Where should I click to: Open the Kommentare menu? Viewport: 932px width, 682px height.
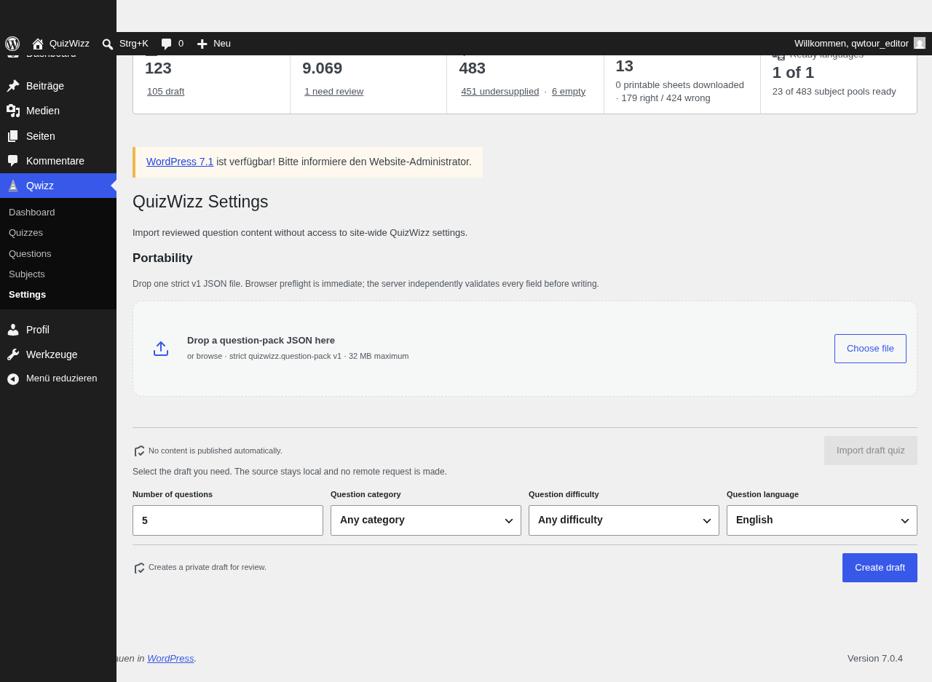tap(58, 161)
